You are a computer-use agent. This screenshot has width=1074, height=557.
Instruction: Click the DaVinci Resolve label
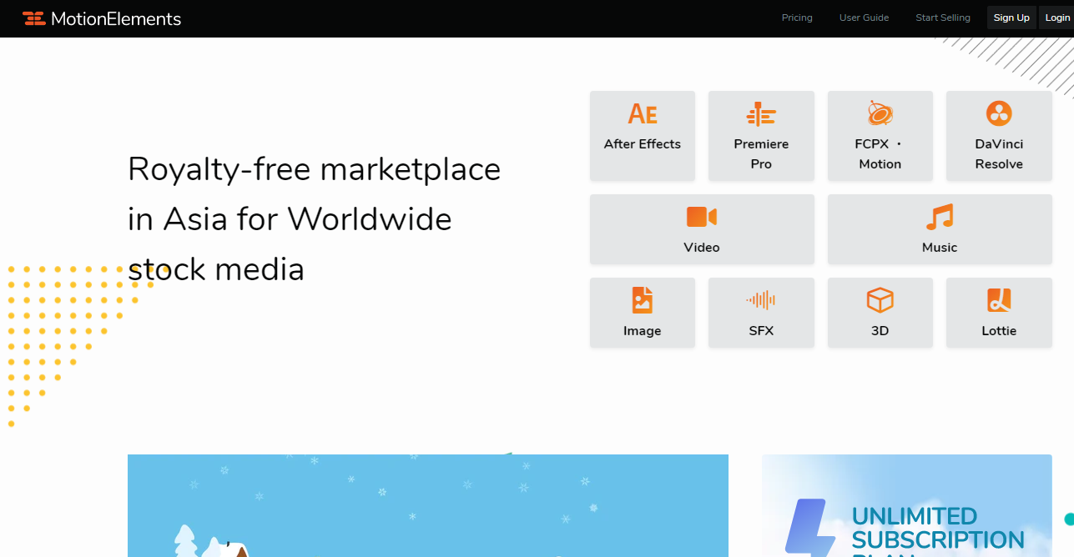999,154
